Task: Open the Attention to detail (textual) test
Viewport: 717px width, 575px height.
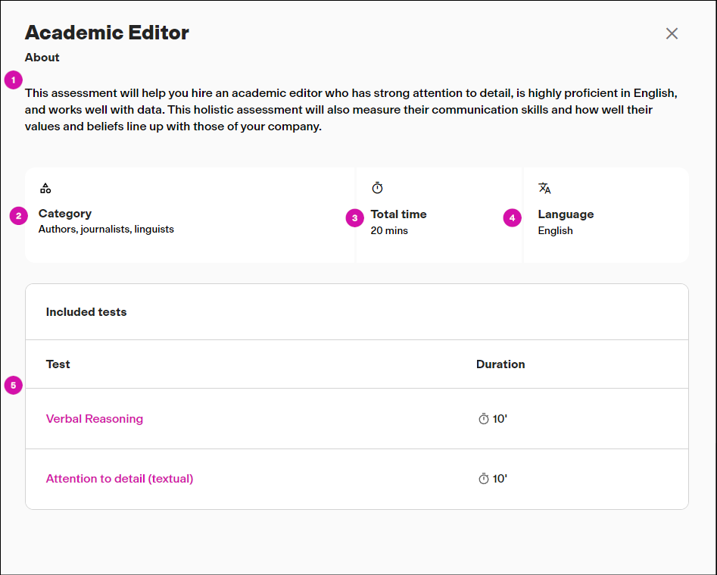Action: click(x=119, y=478)
